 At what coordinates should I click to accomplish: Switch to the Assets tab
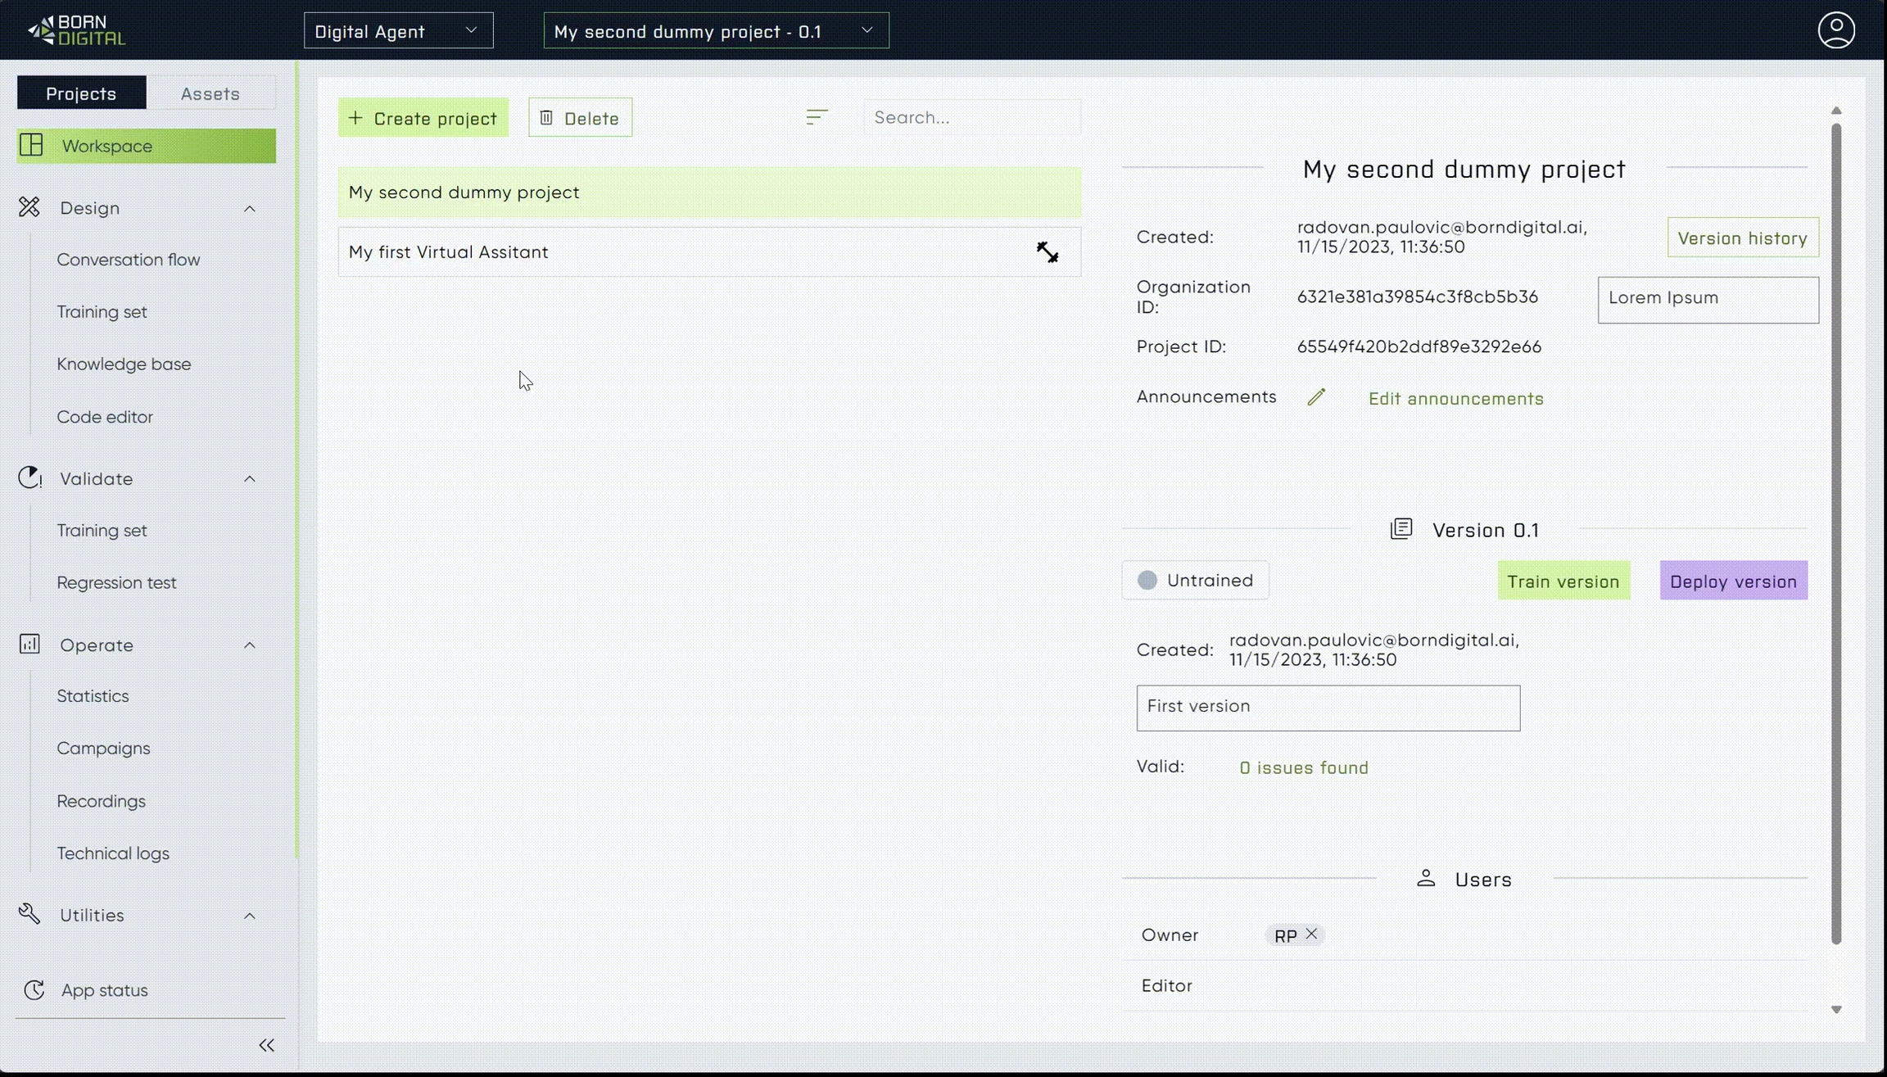coord(210,93)
